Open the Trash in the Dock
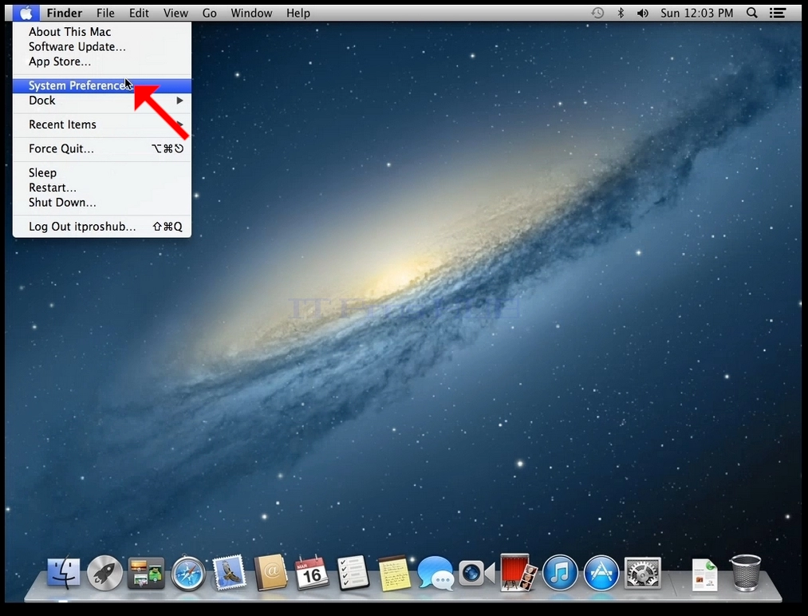 (746, 573)
